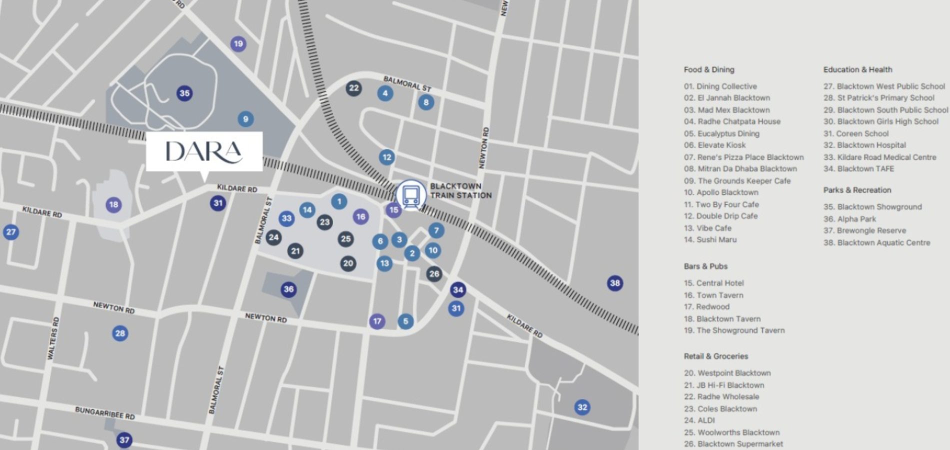Click the purple map marker numbered 17
This screenshot has height=450, width=950.
pos(377,321)
